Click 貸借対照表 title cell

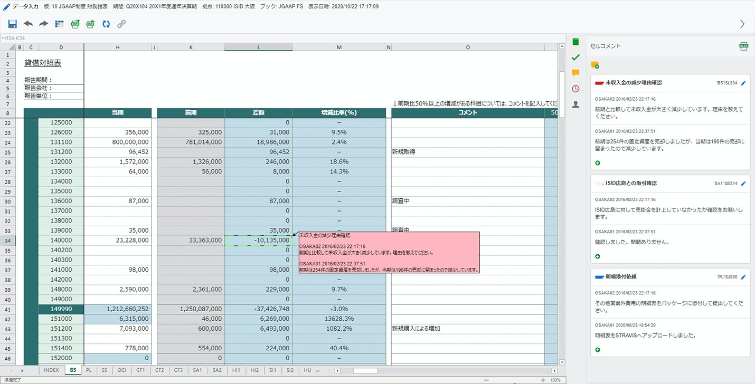(x=43, y=63)
